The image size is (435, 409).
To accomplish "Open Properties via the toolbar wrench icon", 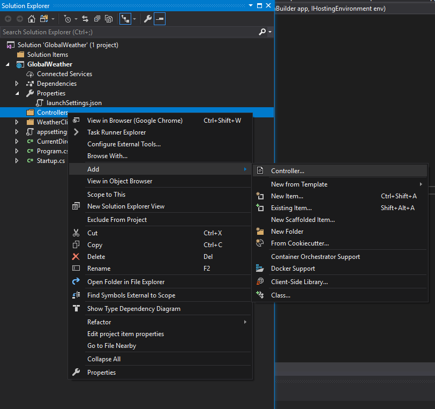I will click(x=148, y=19).
